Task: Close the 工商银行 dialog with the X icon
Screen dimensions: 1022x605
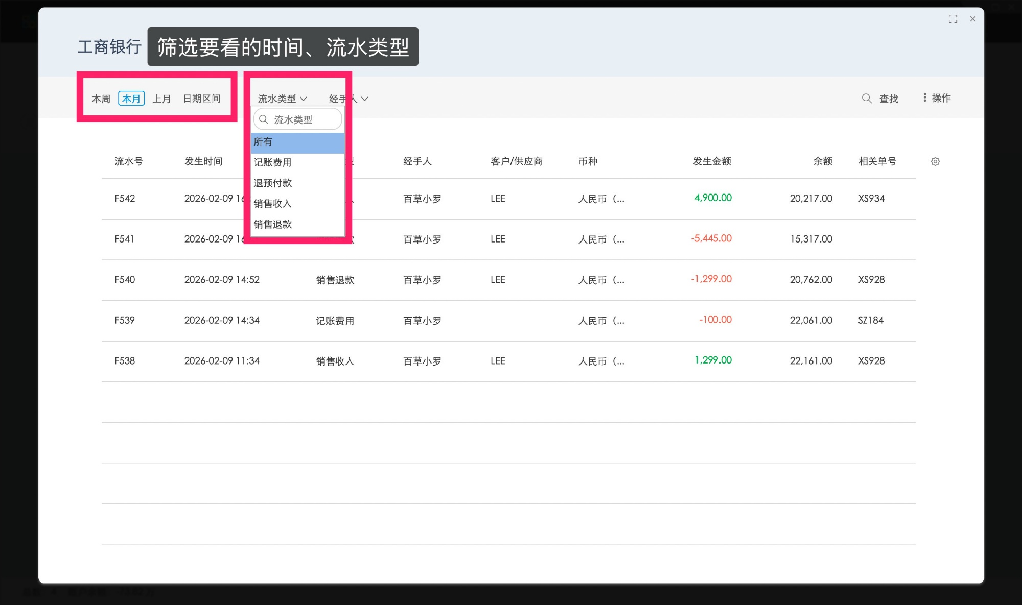Action: [x=973, y=19]
